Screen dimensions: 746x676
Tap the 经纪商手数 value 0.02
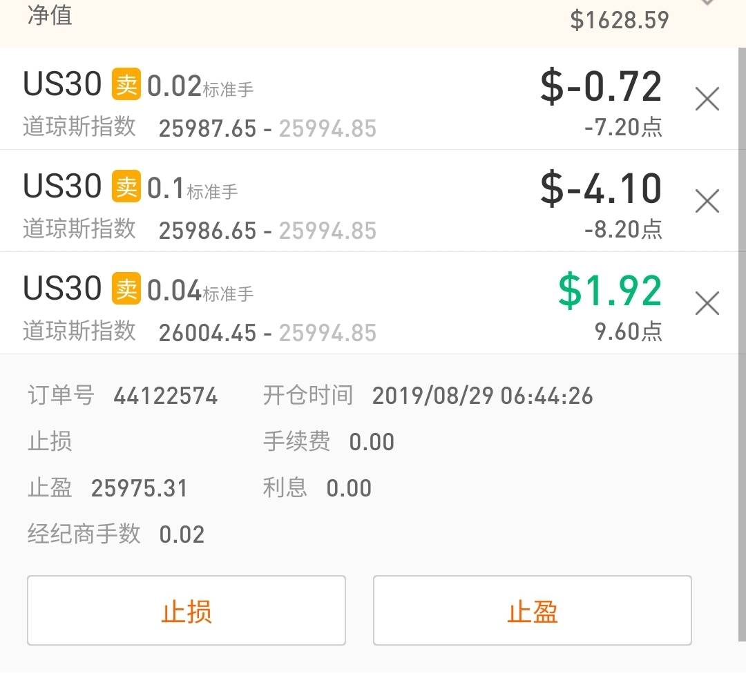(x=182, y=535)
